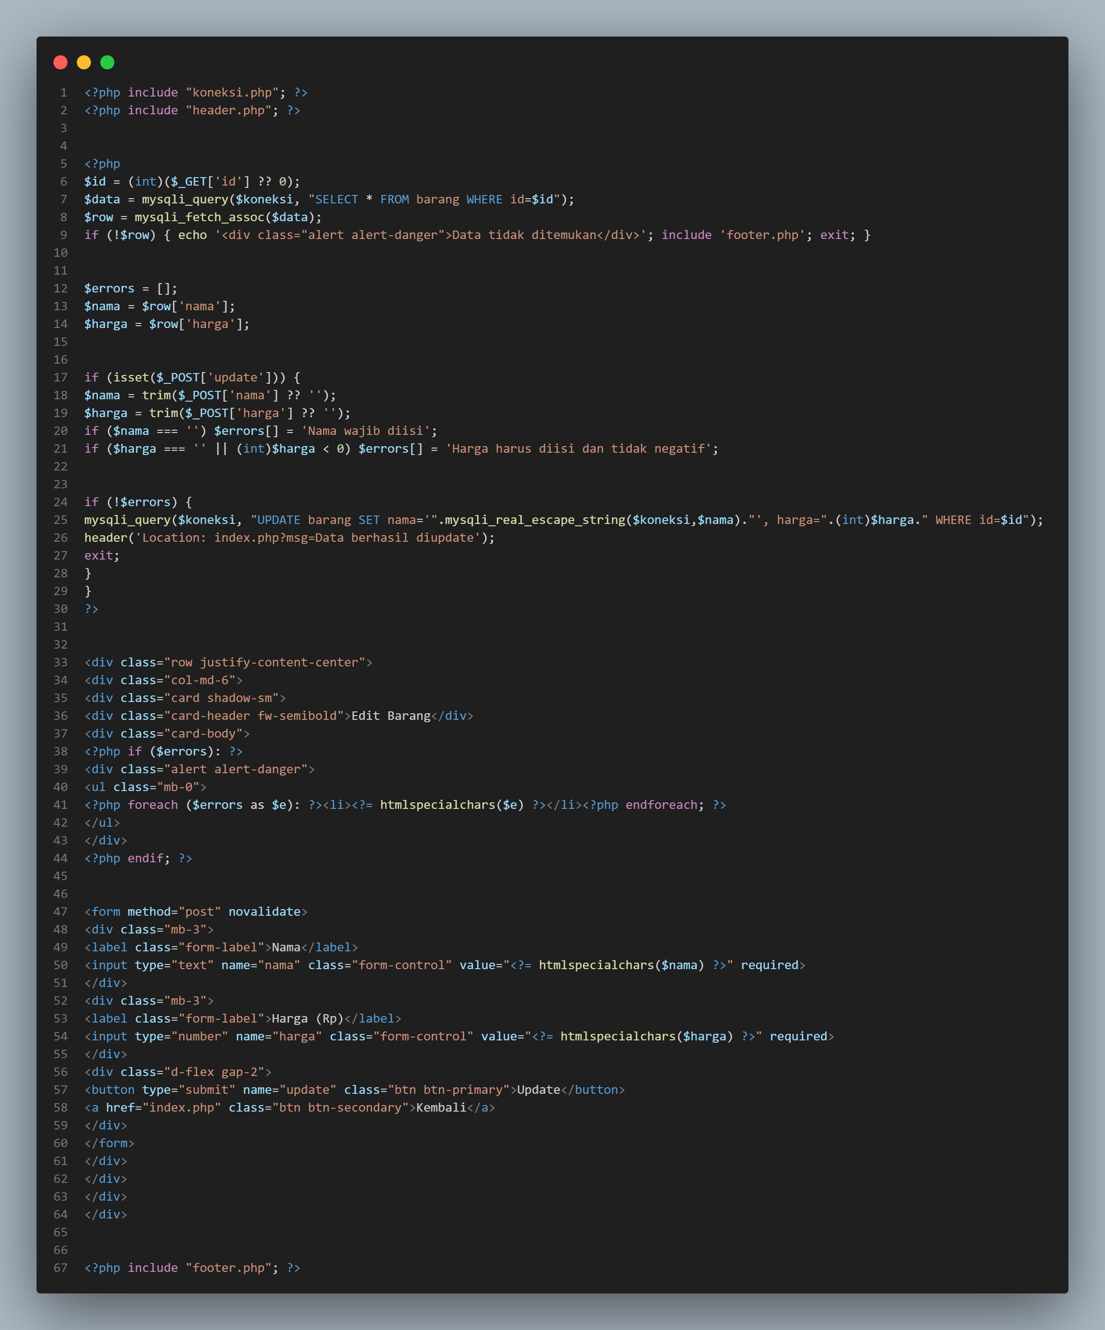Select the header.php include filename on line 2
The image size is (1105, 1330).
[x=230, y=110]
